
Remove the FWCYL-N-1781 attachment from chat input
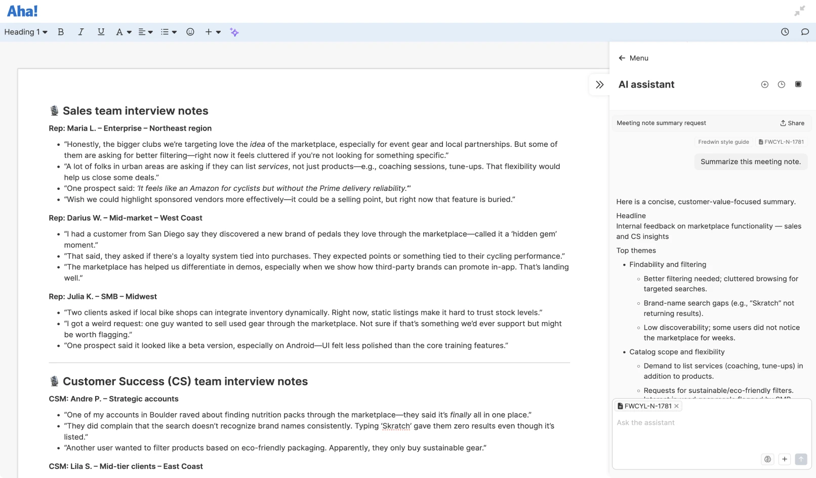point(676,406)
